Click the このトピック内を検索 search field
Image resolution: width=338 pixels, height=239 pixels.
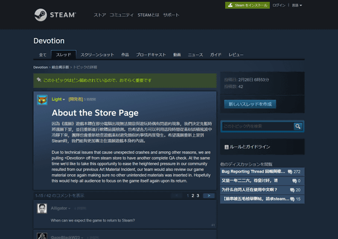(x=258, y=126)
